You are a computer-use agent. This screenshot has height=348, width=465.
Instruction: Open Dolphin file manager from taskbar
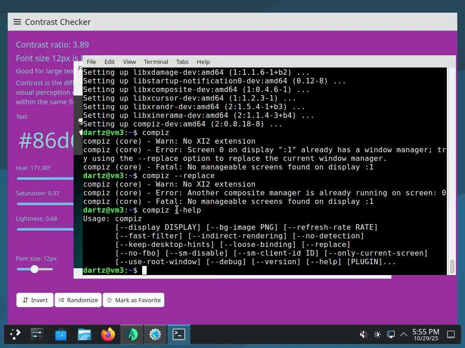(84, 334)
